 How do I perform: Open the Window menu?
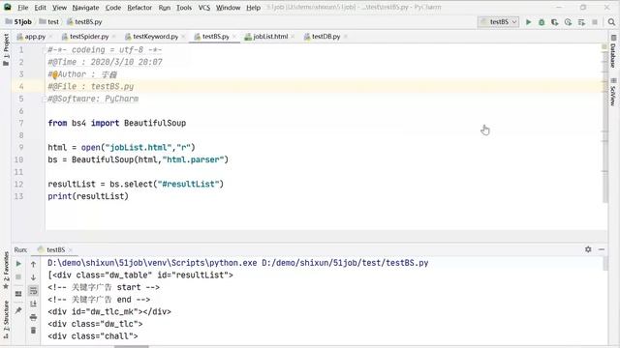click(x=229, y=8)
